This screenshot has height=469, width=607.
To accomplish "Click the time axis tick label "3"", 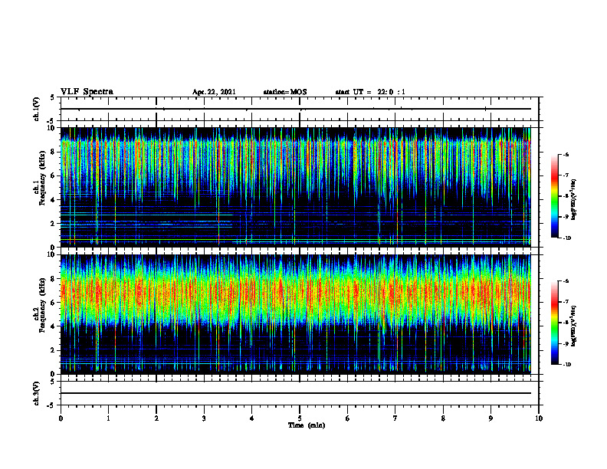I will pos(204,418).
